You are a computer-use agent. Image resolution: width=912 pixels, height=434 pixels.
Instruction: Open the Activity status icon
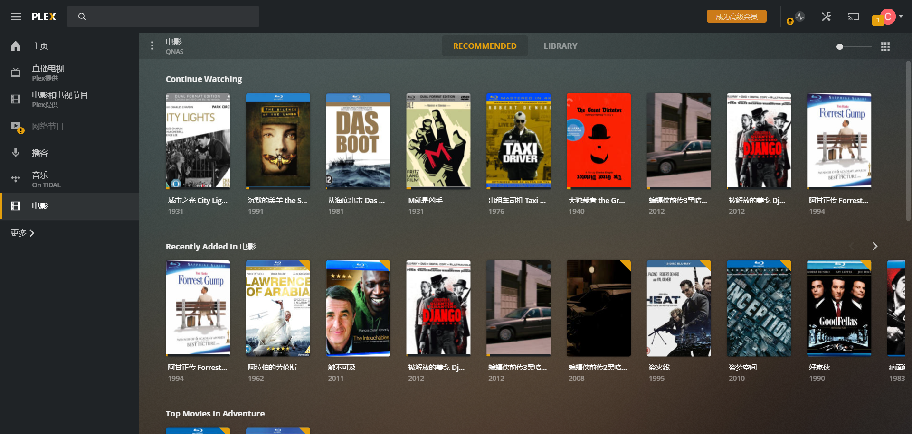[800, 17]
